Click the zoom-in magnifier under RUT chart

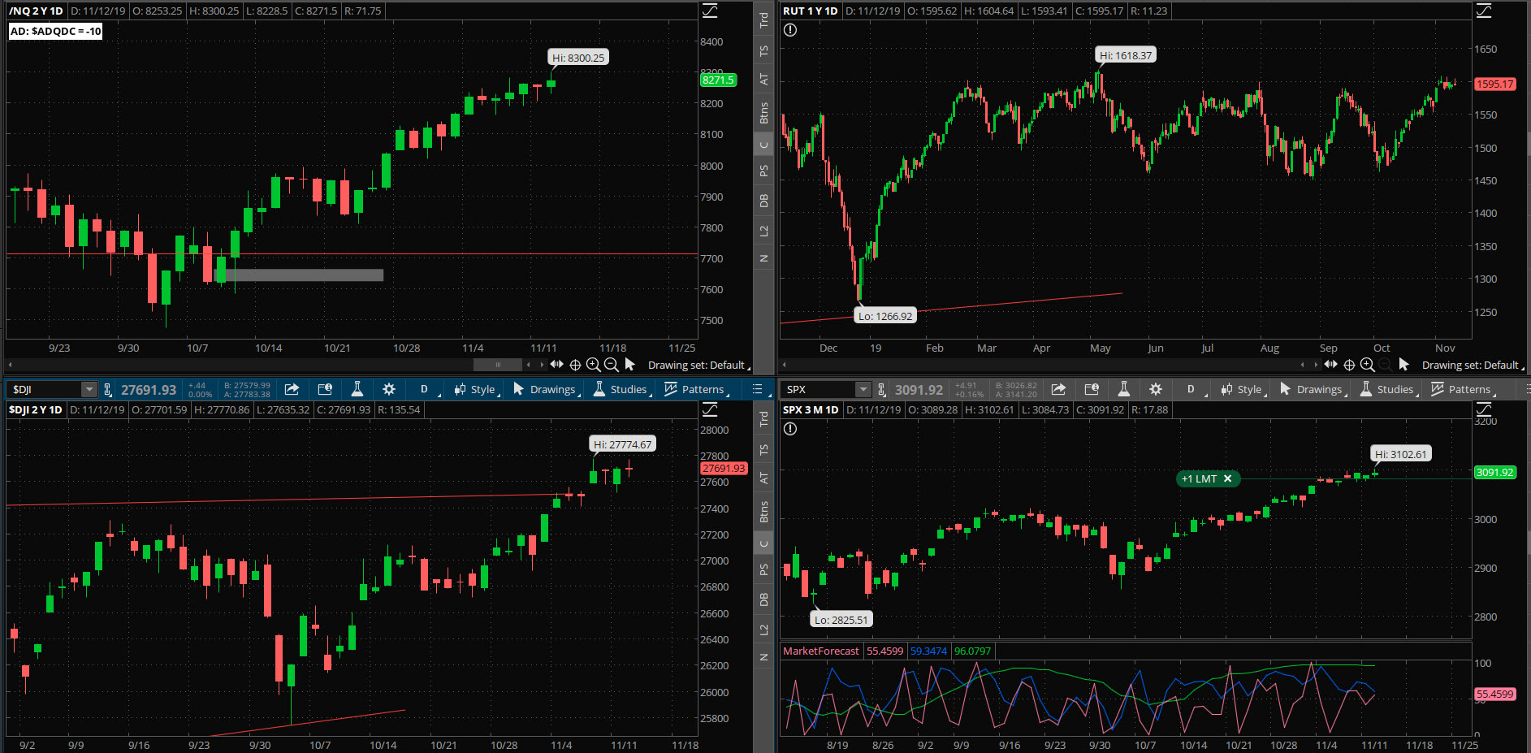click(1367, 365)
